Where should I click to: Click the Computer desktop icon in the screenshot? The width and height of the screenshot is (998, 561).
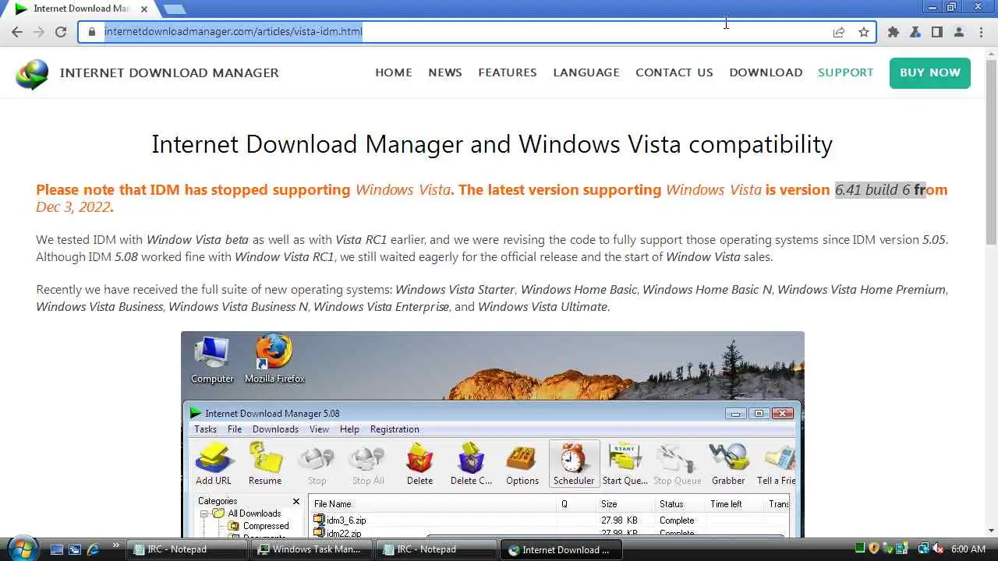[x=212, y=359]
